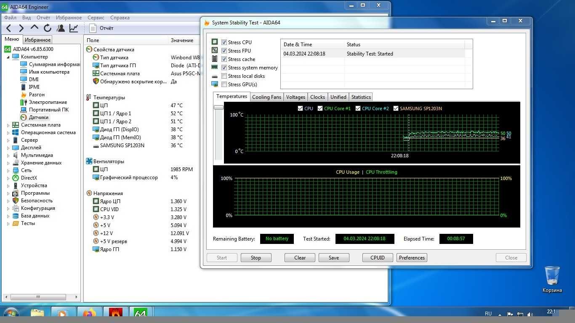Uncheck the CPU graph legend checkbox
575x323 pixels.
300,109
